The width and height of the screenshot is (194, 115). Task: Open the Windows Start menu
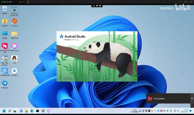pos(4,111)
